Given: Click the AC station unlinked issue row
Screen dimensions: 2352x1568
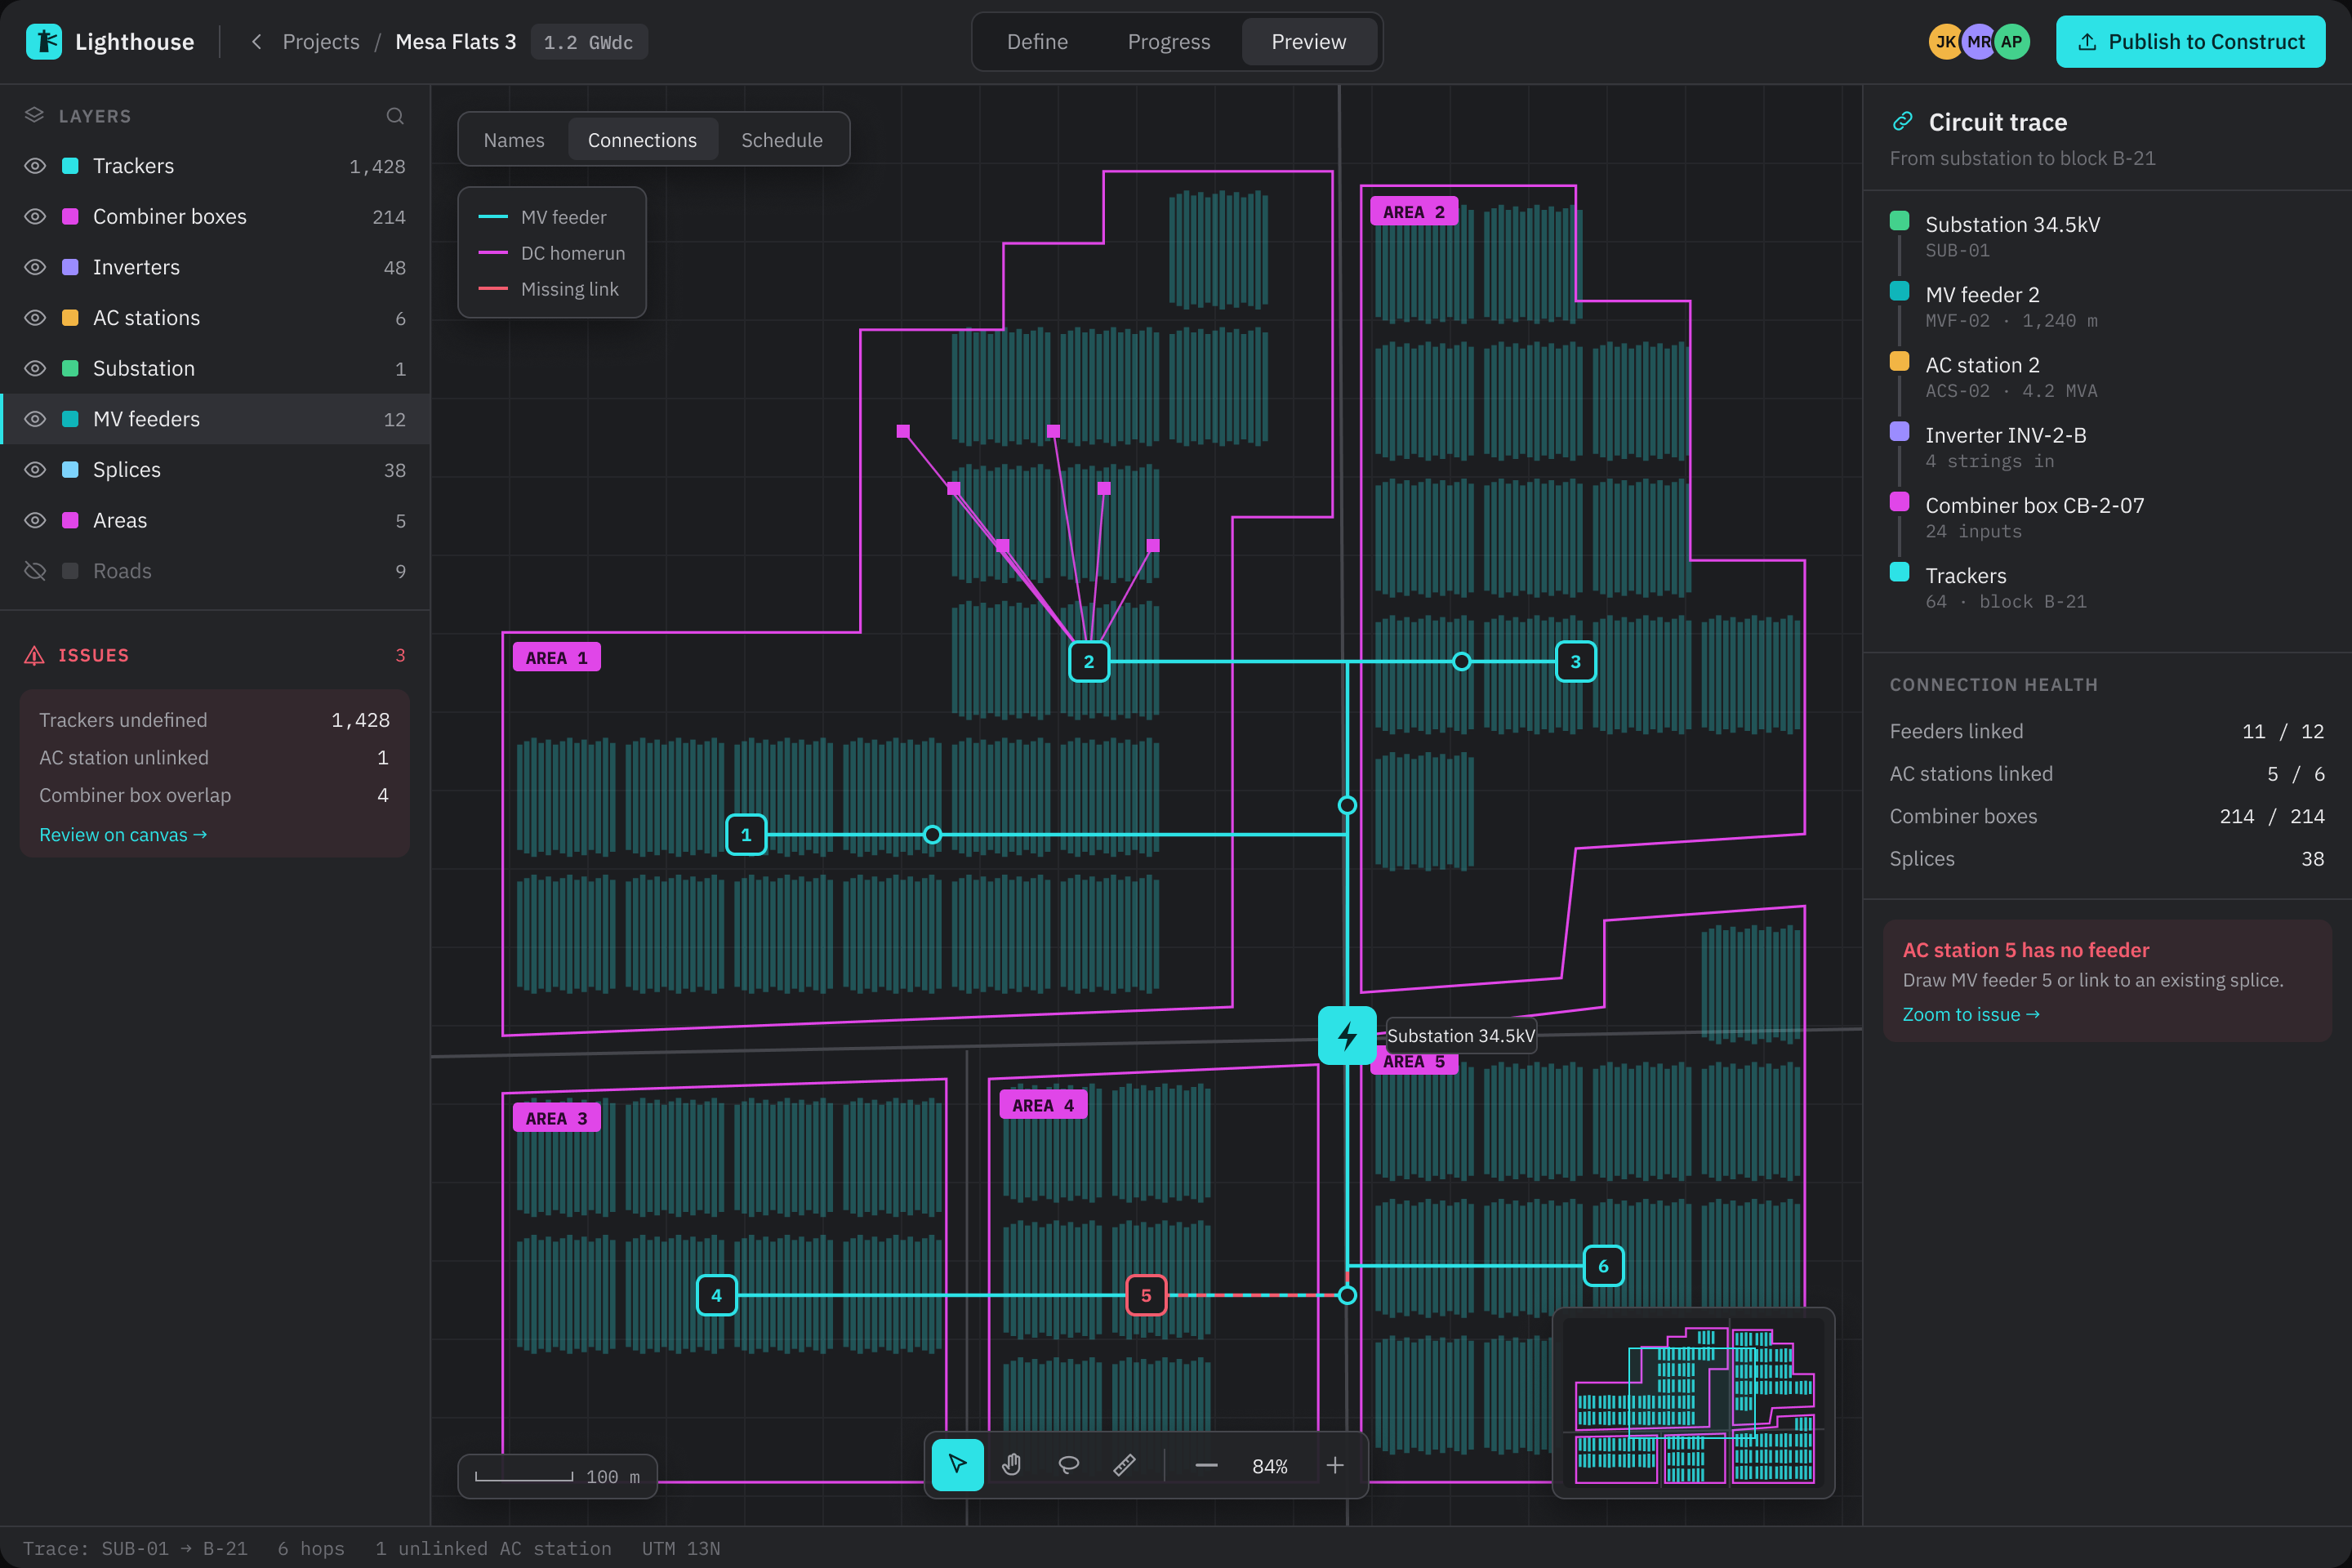Looking at the screenshot, I should (x=214, y=757).
